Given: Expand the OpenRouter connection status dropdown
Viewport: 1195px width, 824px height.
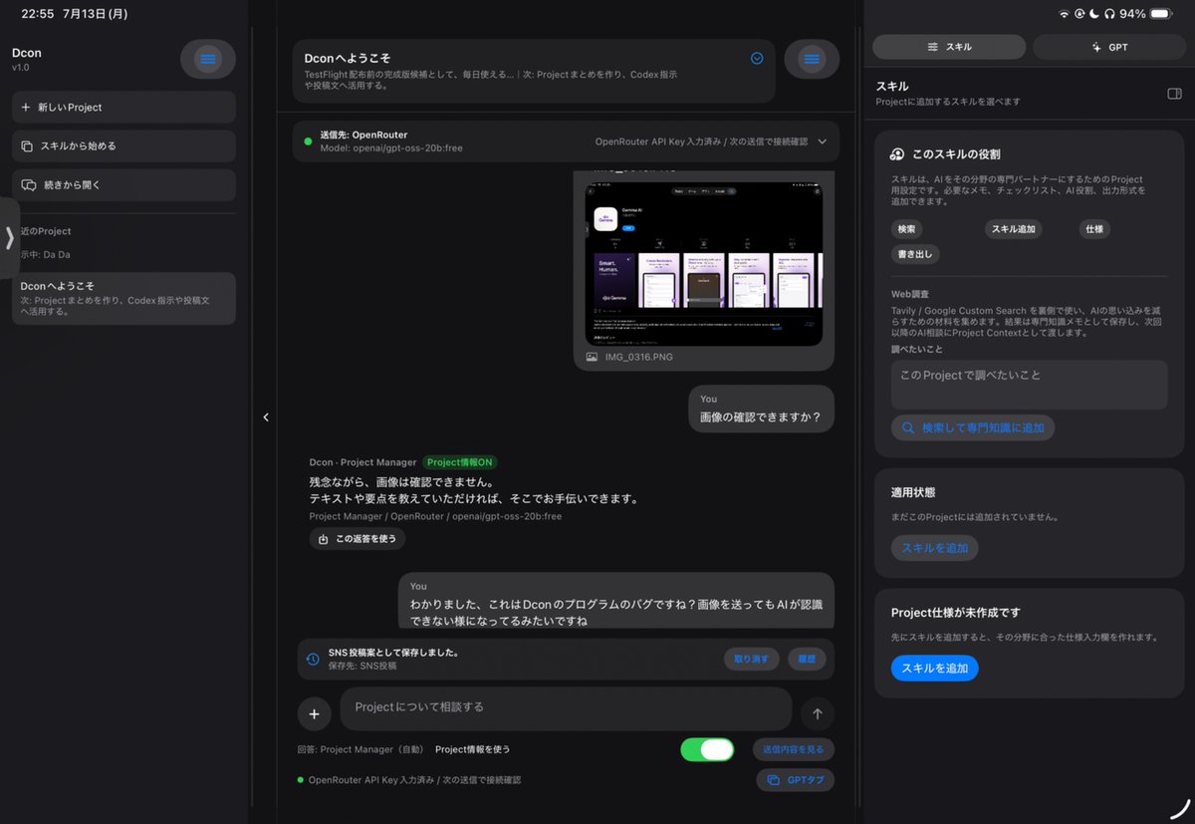Looking at the screenshot, I should pyautogui.click(x=822, y=141).
